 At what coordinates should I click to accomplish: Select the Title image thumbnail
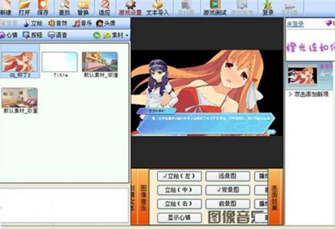point(60,64)
